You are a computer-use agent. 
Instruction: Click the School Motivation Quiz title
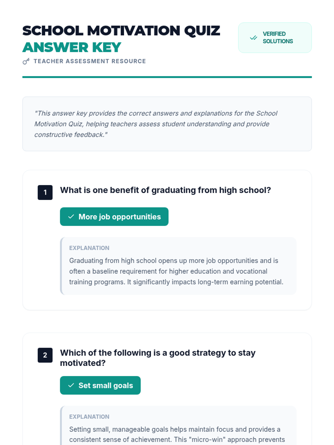(x=121, y=31)
